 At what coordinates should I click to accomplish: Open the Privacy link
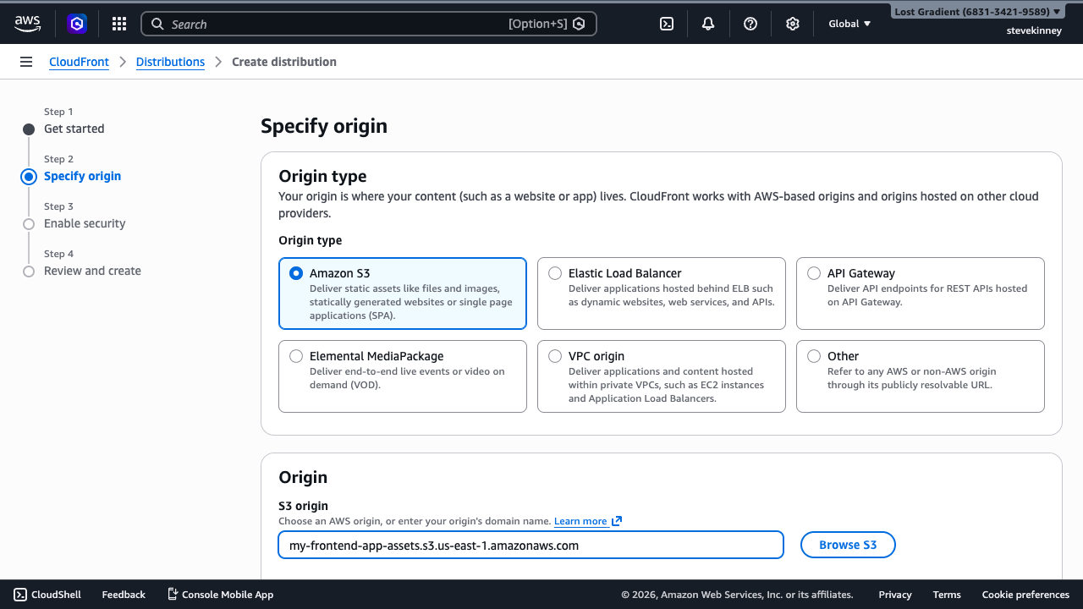tap(895, 595)
